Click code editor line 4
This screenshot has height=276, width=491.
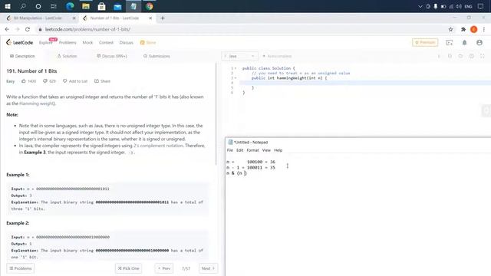(365, 83)
